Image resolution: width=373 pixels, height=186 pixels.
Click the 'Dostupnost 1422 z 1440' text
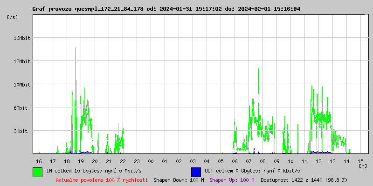(304, 179)
